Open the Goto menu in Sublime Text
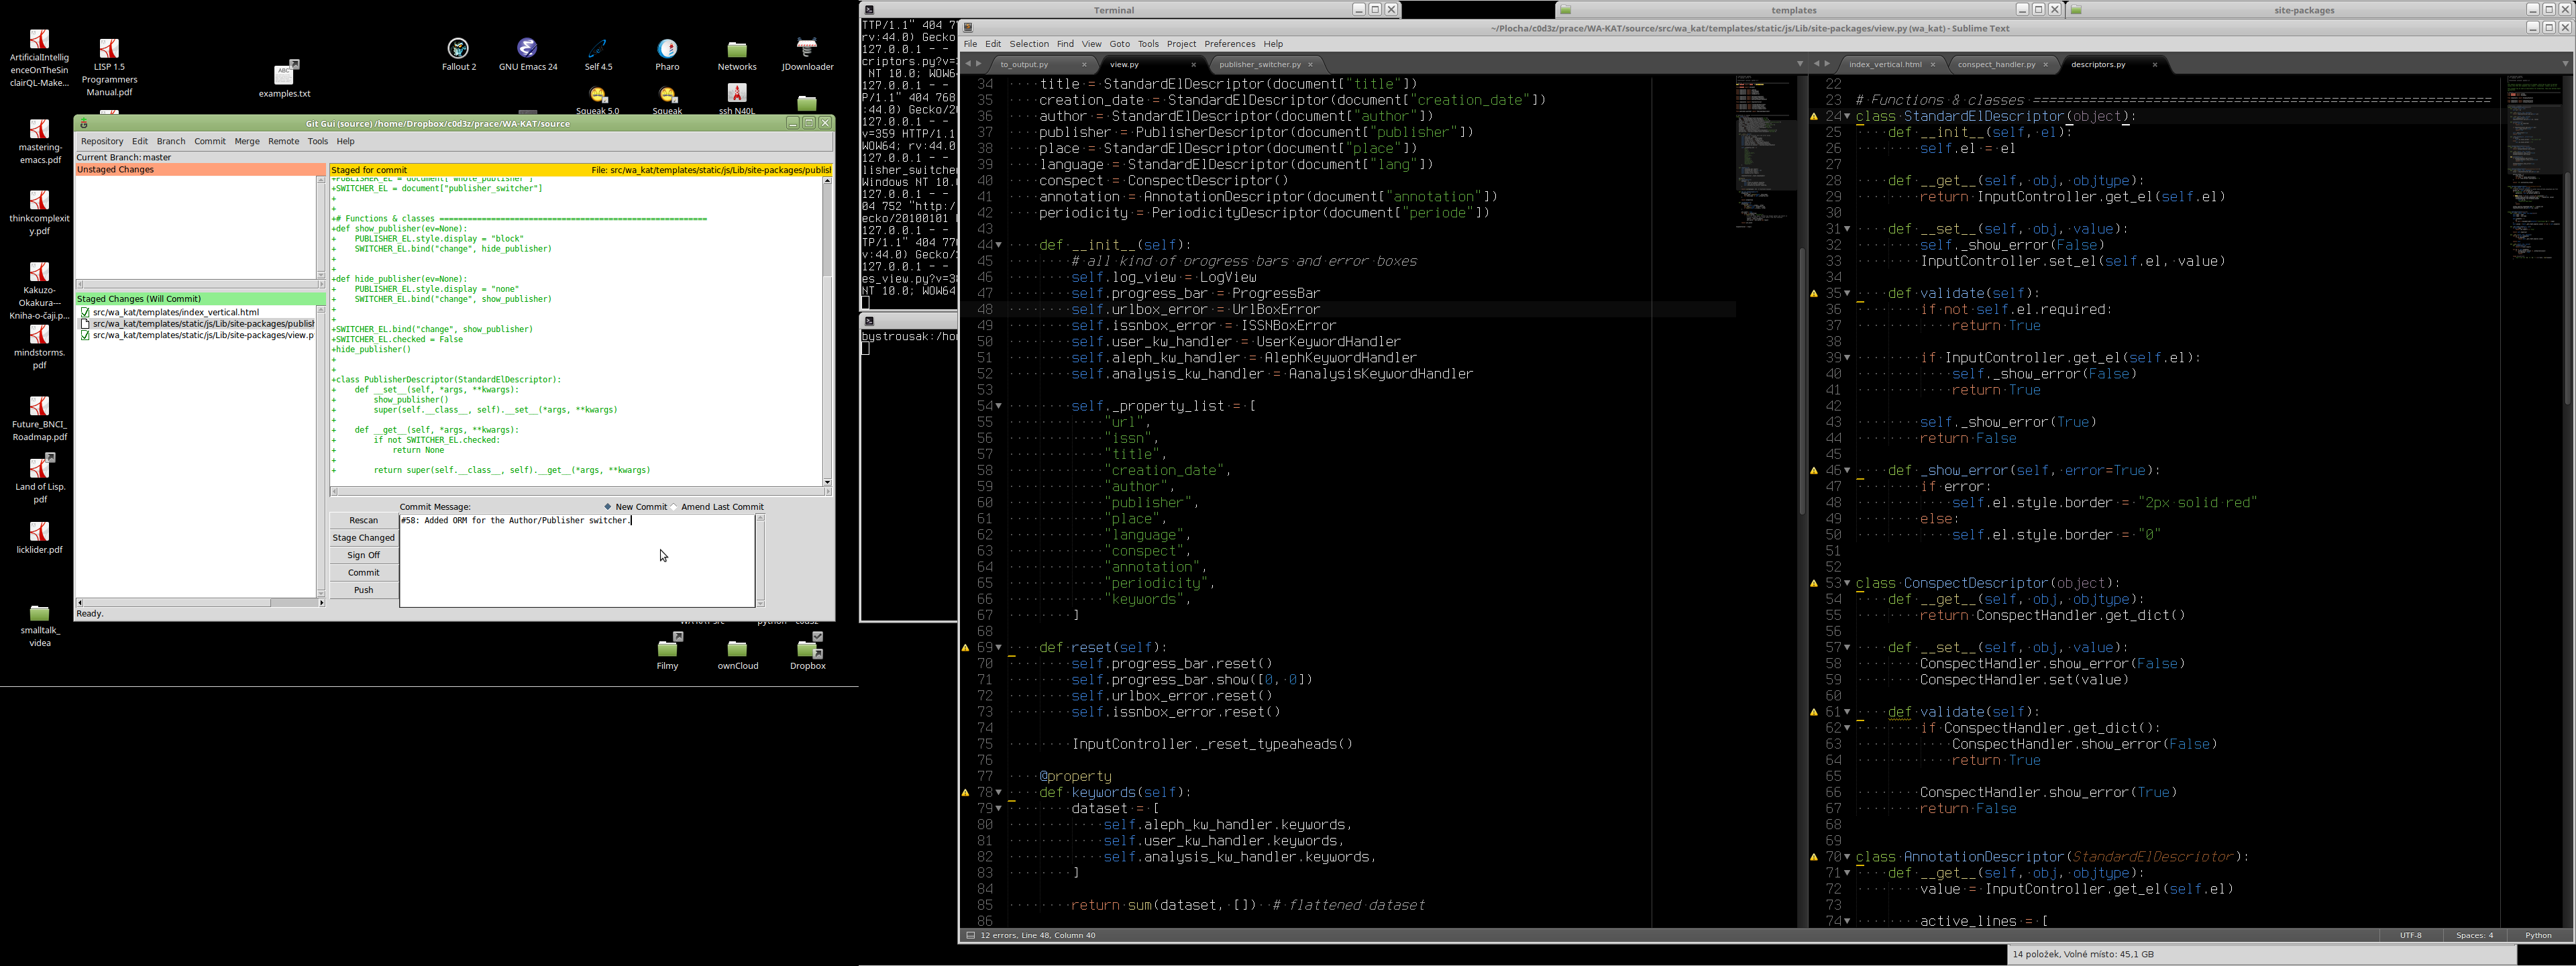2576x966 pixels. point(1119,44)
